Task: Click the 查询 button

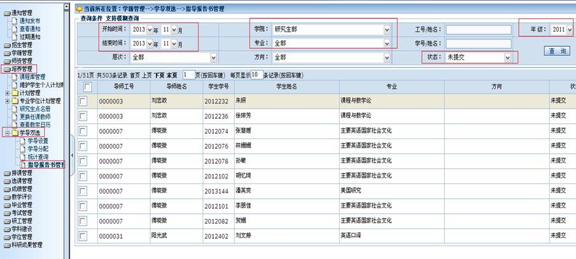Action: click(556, 51)
